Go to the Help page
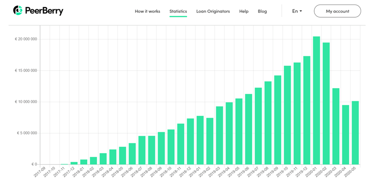367x184 pixels. click(x=244, y=11)
